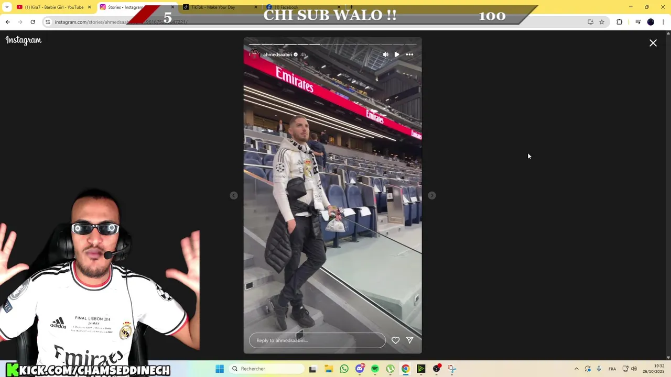This screenshot has width=671, height=377.
Task: Click the Rechercher taskbar search box
Action: click(266, 369)
